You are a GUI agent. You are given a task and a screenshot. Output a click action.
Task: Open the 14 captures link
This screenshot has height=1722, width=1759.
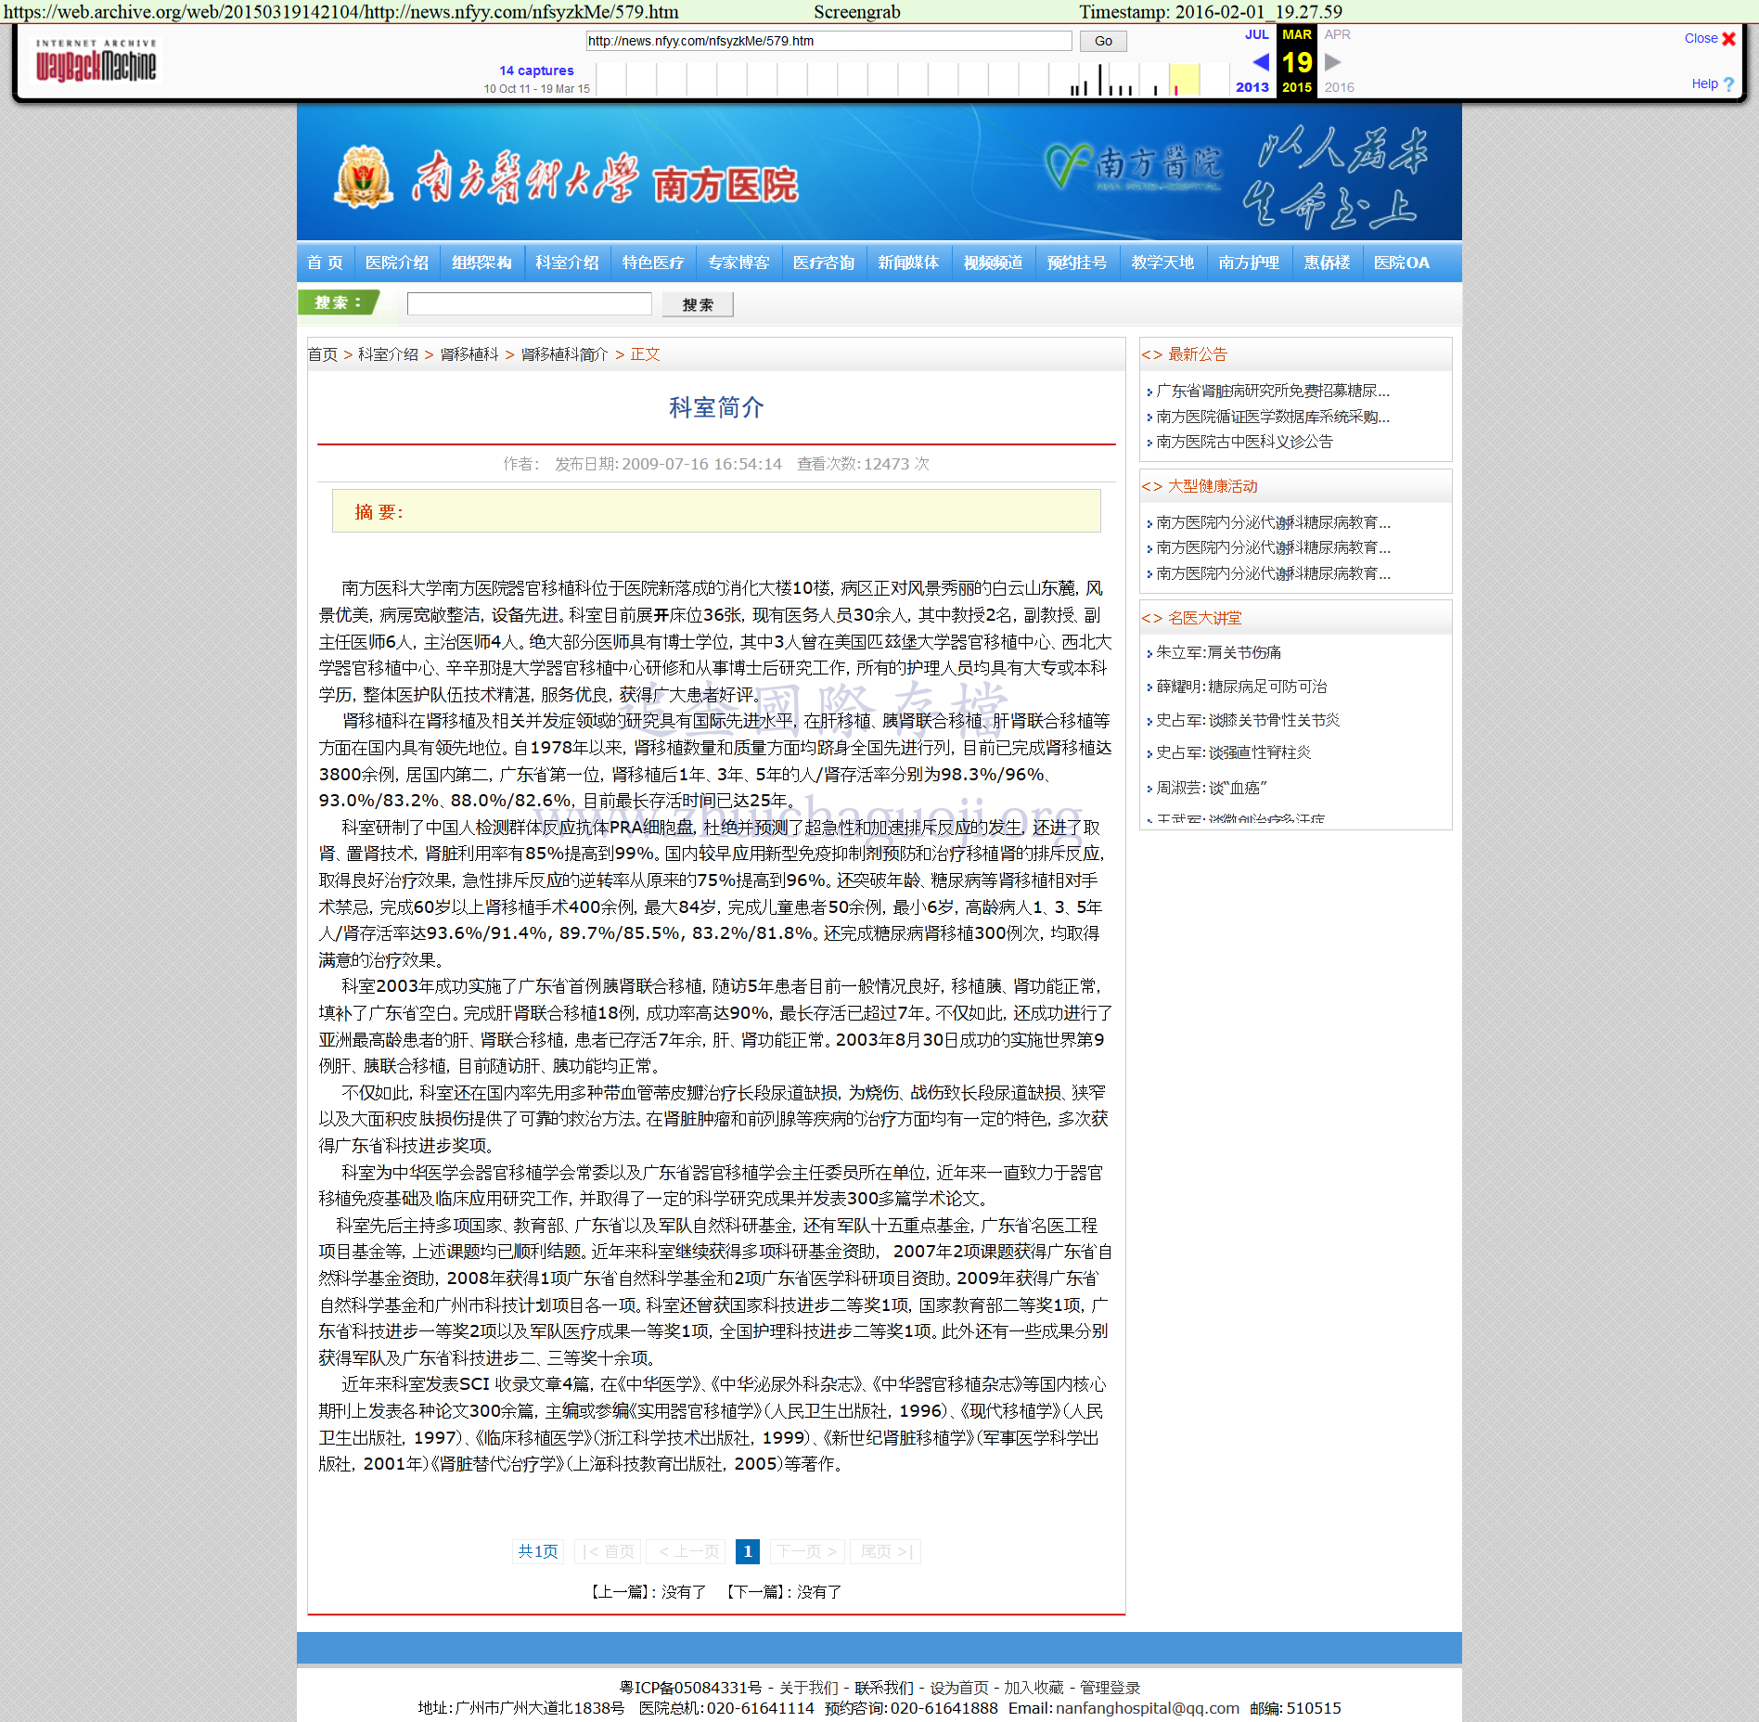click(536, 71)
